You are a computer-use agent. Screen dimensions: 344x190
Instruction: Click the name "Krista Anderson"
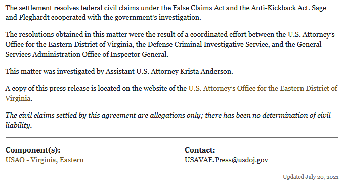click(206, 71)
